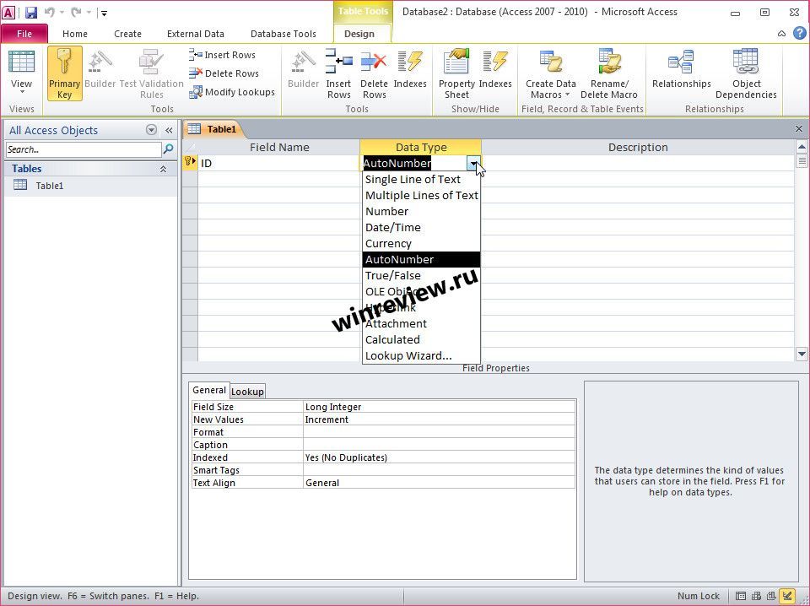This screenshot has width=810, height=606.
Task: Open the Relationships window
Action: coord(682,68)
